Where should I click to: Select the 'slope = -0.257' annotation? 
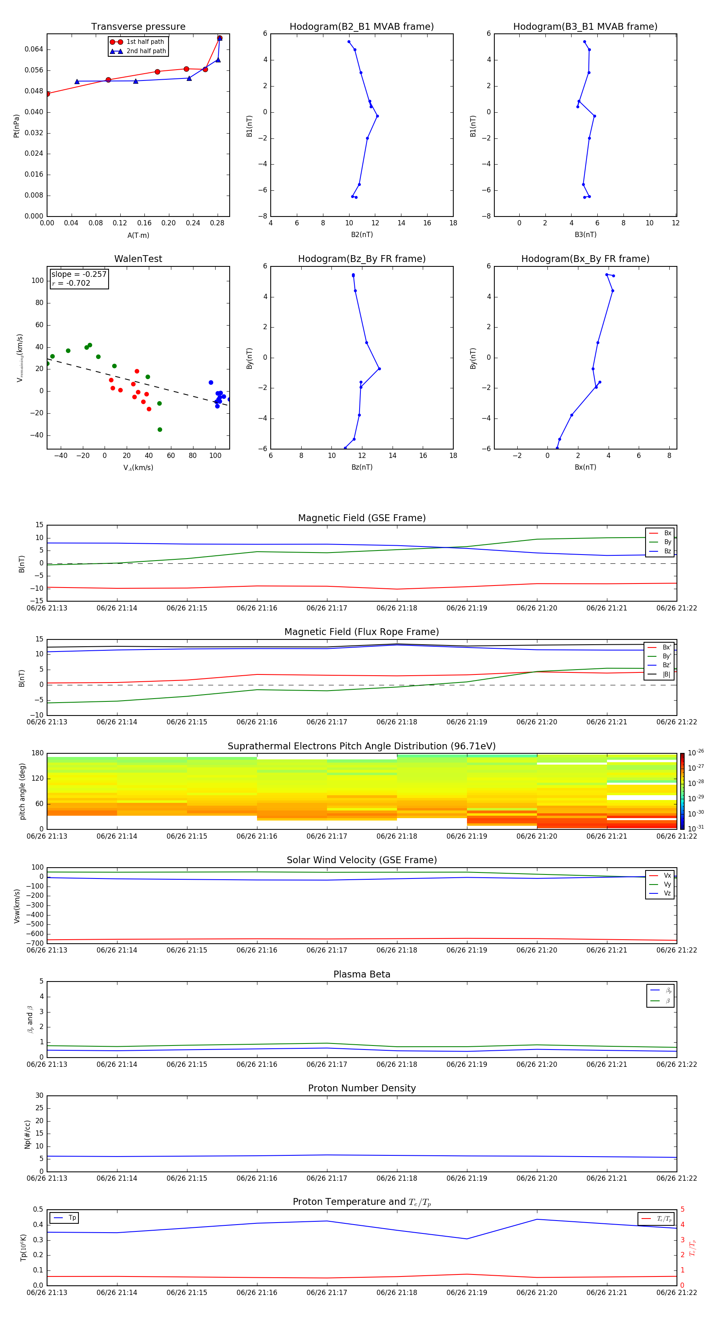click(79, 274)
